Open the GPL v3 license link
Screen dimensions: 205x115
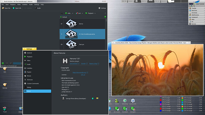[x=83, y=75]
